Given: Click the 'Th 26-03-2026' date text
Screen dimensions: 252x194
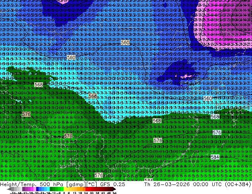Looking at the screenshot, I should point(167,184).
